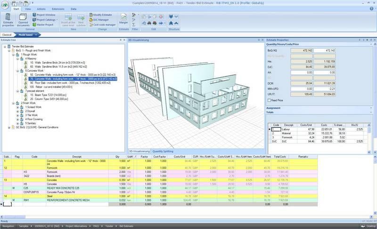Collapse the 7 precast element tree node
Image resolution: width=377 pixels, height=229 pixels.
point(17,91)
